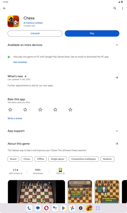
Task: Go back using the arrow icon
Action: [5, 8]
